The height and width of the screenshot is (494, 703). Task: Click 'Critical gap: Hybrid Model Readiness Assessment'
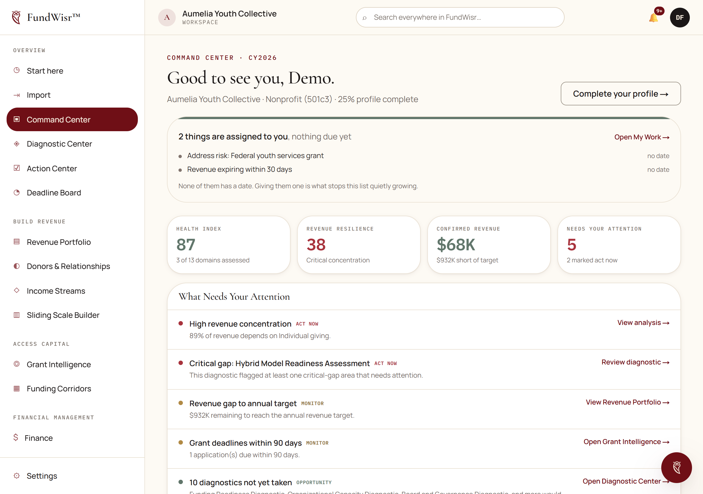coord(280,363)
